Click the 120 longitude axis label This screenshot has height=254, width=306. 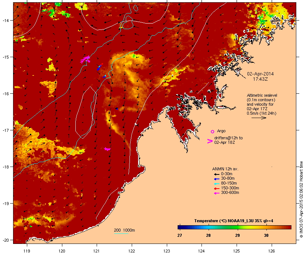click(x=62, y=251)
